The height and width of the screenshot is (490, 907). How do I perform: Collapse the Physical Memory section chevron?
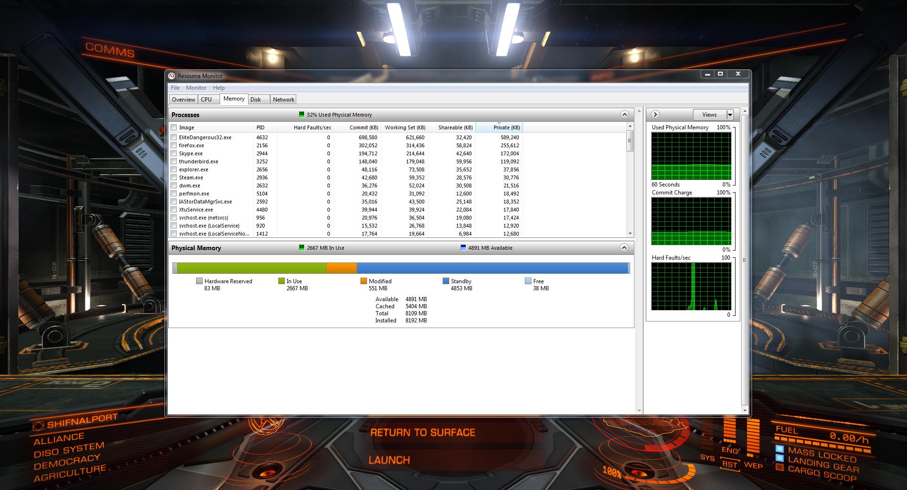click(625, 248)
